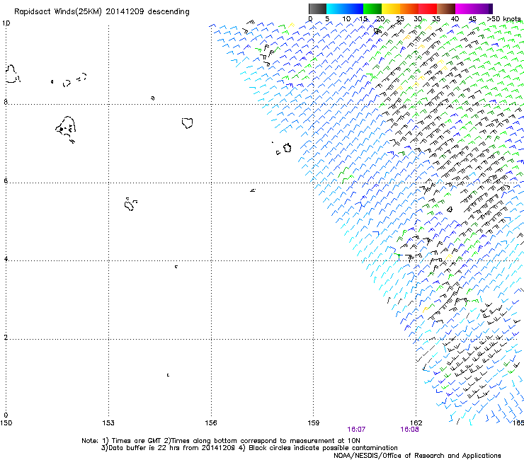Click the brown segment of the wind scale
524x460 pixels.
coord(446,8)
